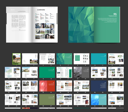Select the solid green spread, pages 18-19

pyautogui.click(x=47, y=72)
